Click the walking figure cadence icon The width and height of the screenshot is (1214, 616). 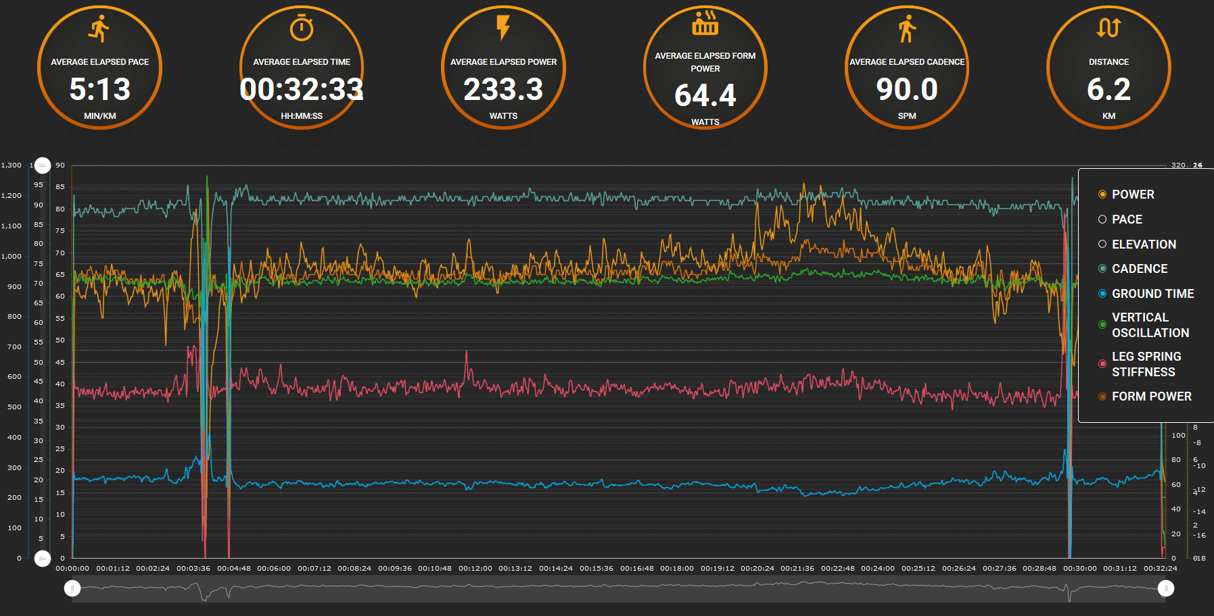(x=907, y=28)
